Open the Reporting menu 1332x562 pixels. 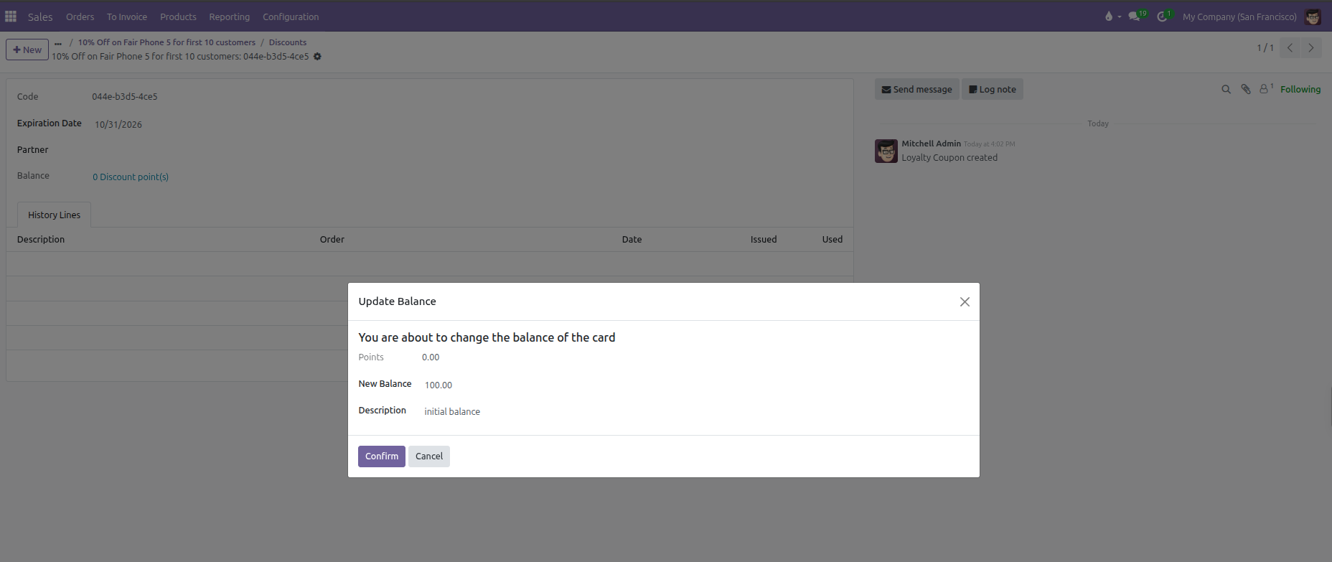[230, 17]
